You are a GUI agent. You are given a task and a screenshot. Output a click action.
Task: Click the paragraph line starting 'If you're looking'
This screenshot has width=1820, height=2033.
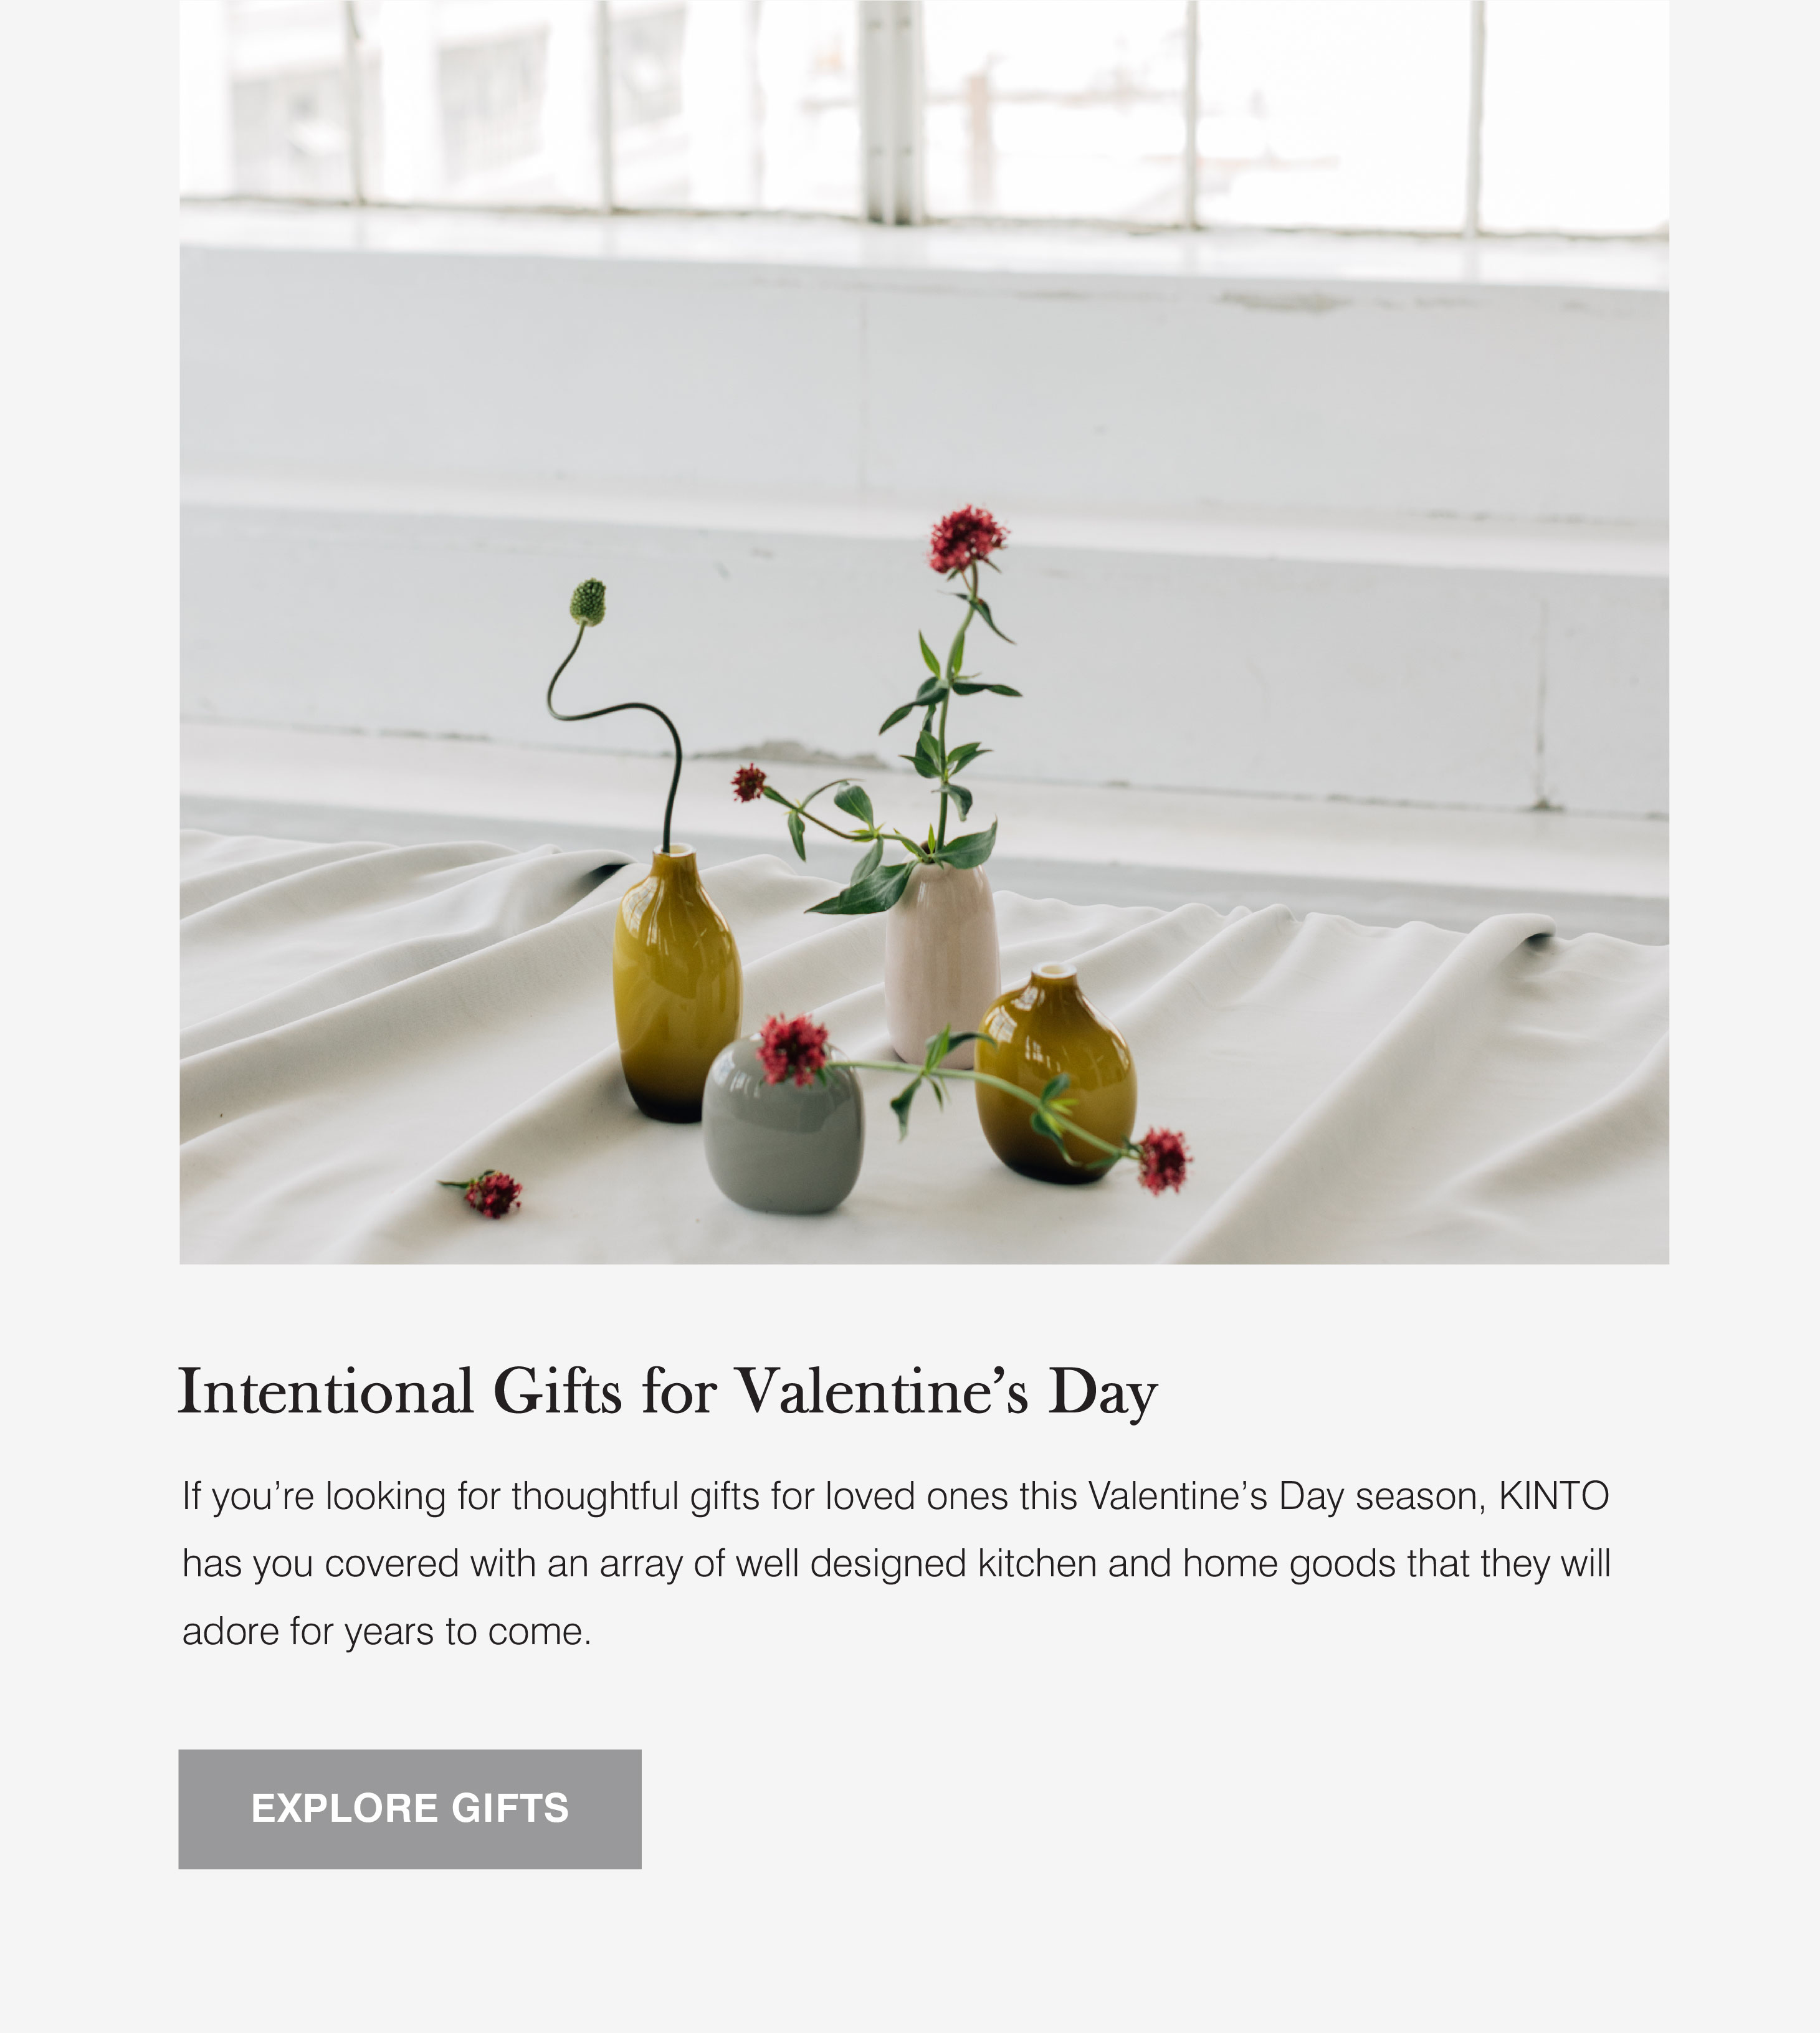895,1497
